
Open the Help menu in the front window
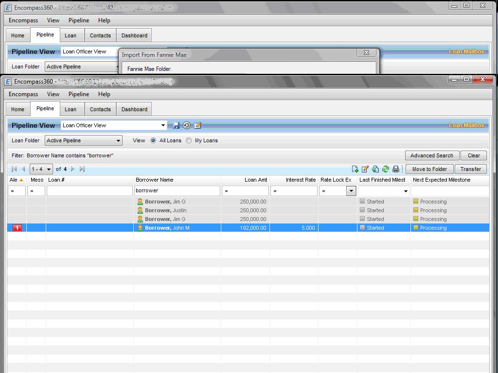coord(104,94)
